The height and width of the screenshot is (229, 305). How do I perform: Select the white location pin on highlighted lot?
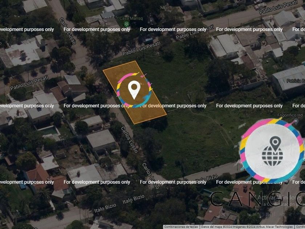tap(134, 90)
